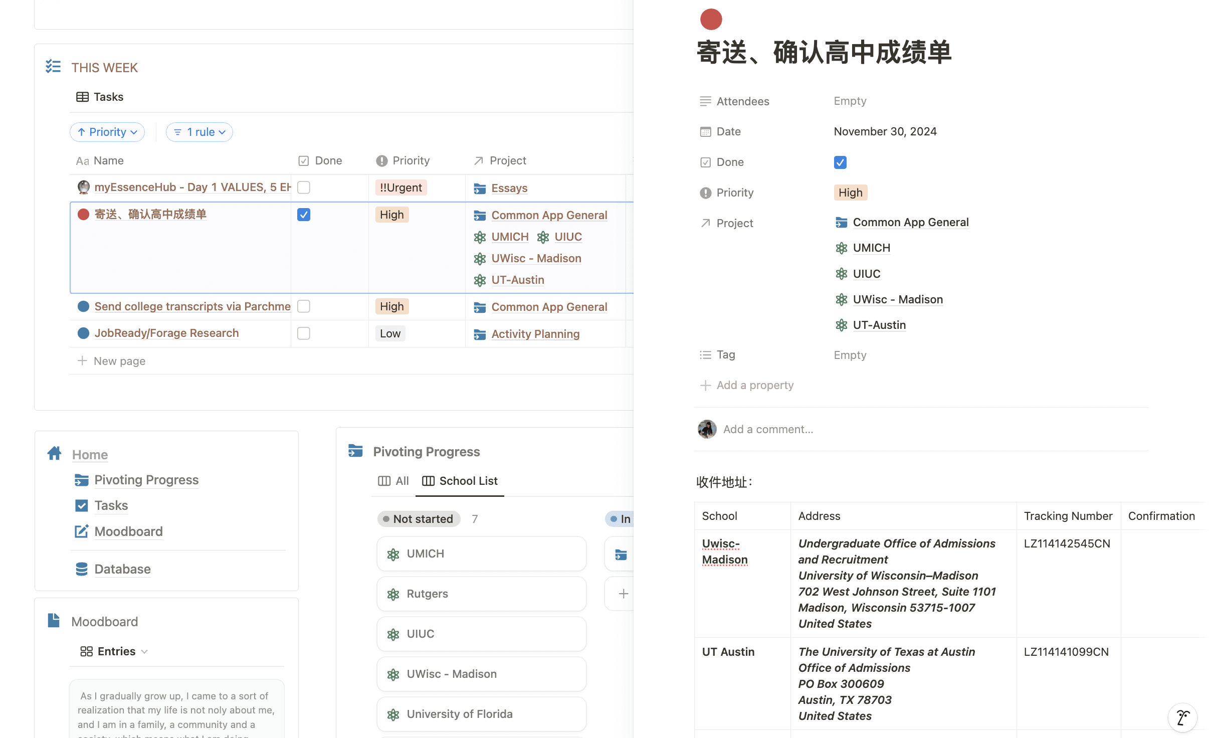The image size is (1209, 738).
Task: Click the help button at bottom right
Action: [x=1182, y=717]
